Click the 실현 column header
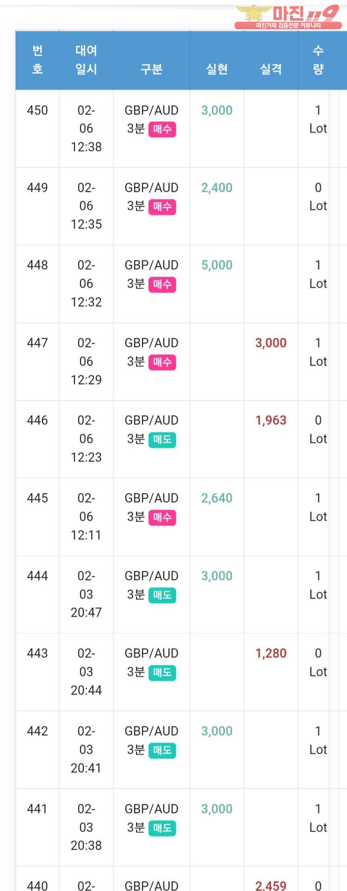 [x=217, y=69]
